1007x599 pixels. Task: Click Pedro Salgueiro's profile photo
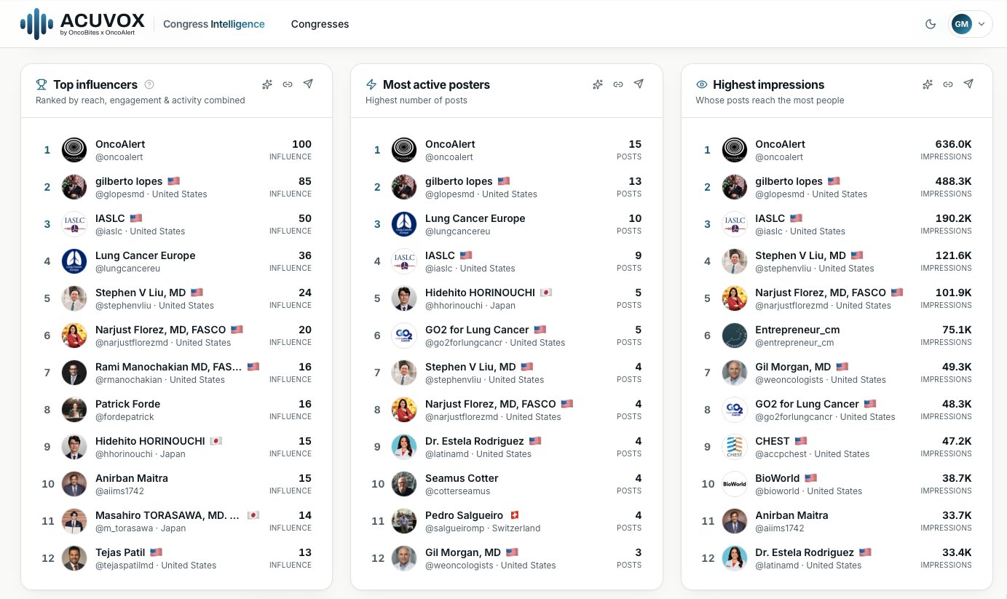pos(404,521)
